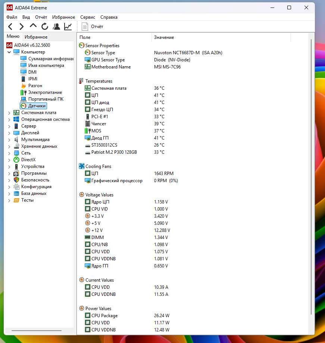325x343 pixels.
Task: Expand the Операционная система node
Action: click(9, 120)
